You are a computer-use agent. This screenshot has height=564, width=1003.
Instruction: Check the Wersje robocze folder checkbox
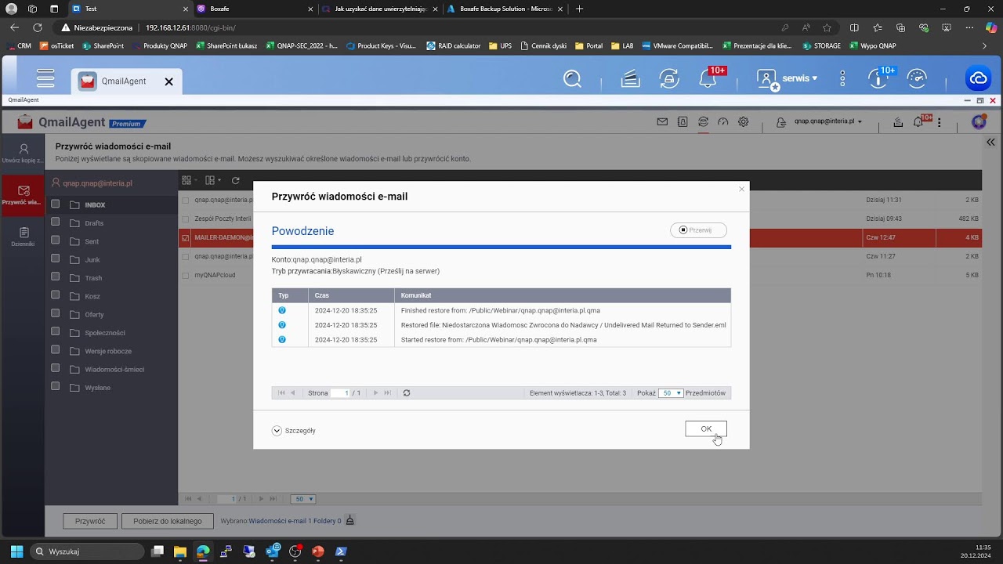[x=56, y=351]
